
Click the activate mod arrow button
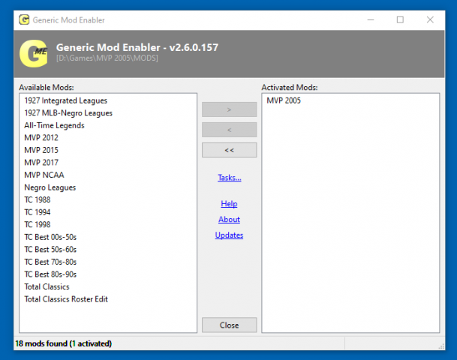(x=229, y=109)
